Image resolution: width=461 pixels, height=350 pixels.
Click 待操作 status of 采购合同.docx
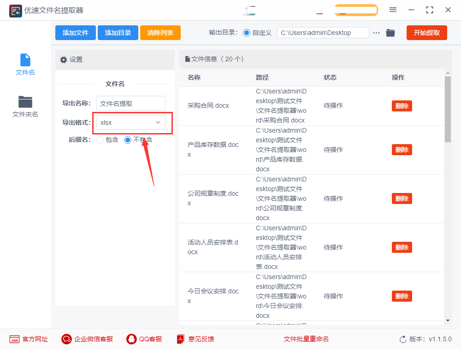point(333,106)
